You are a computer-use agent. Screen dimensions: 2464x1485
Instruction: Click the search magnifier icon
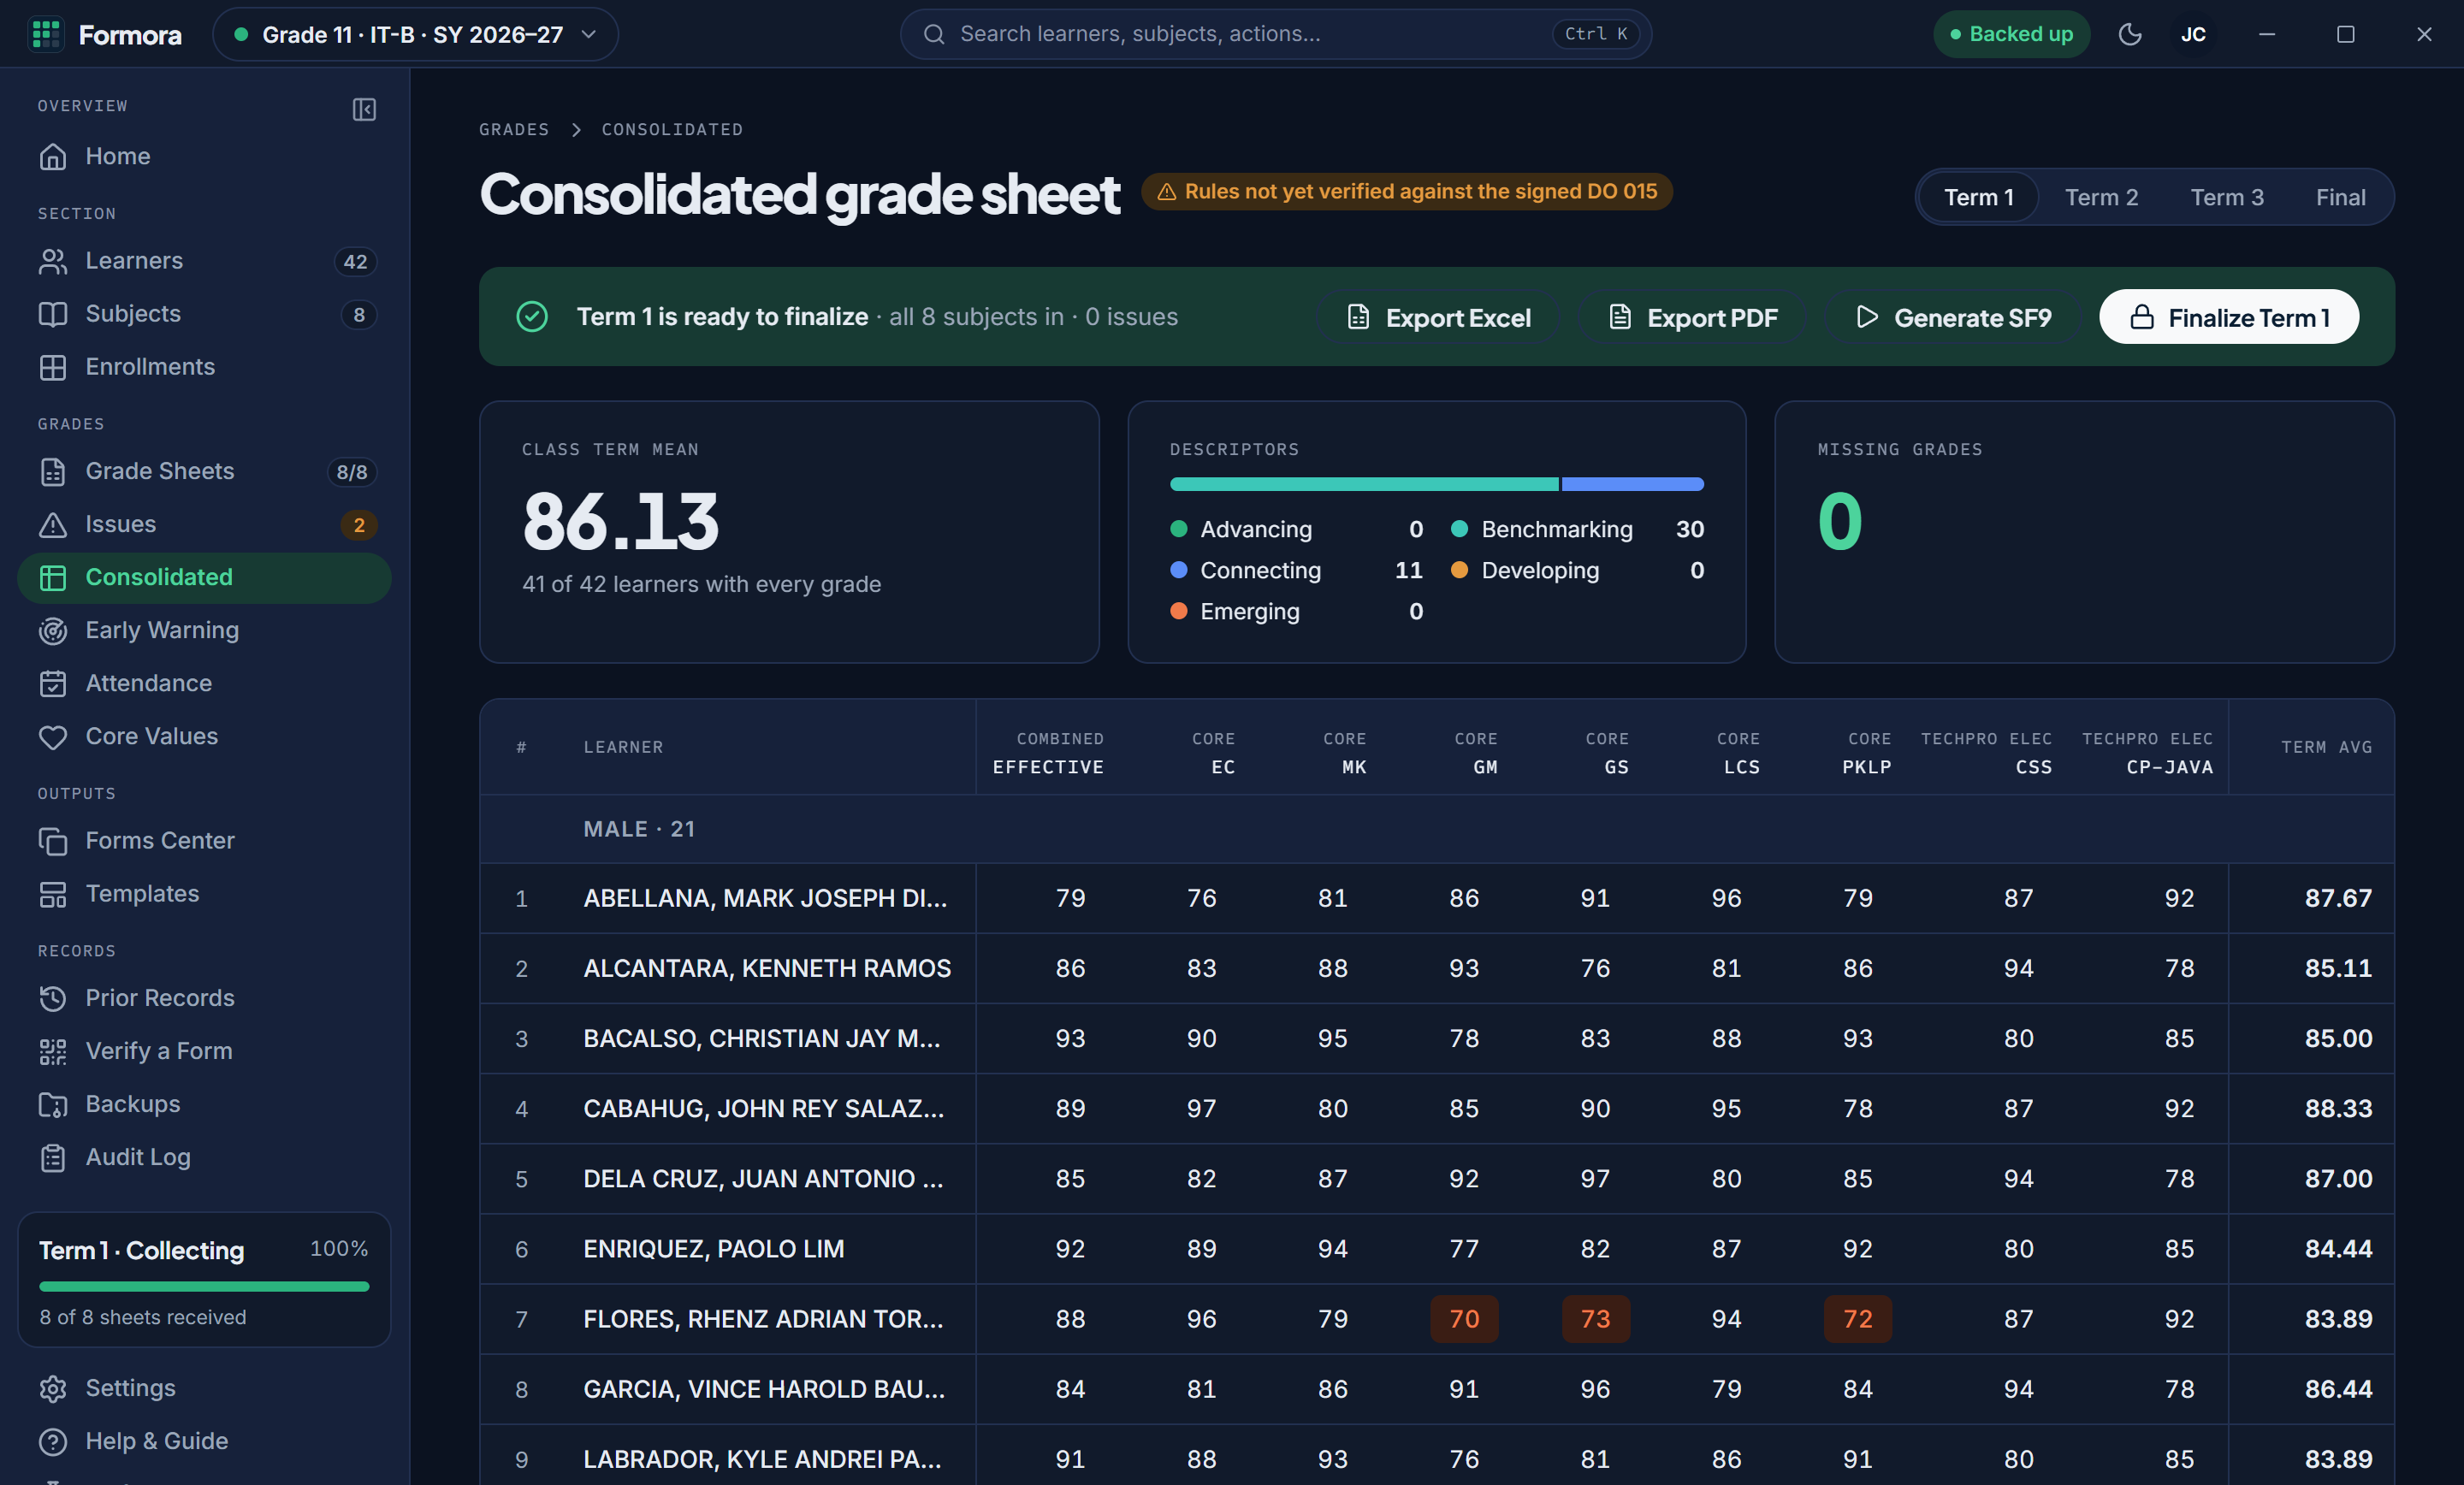pyautogui.click(x=934, y=34)
